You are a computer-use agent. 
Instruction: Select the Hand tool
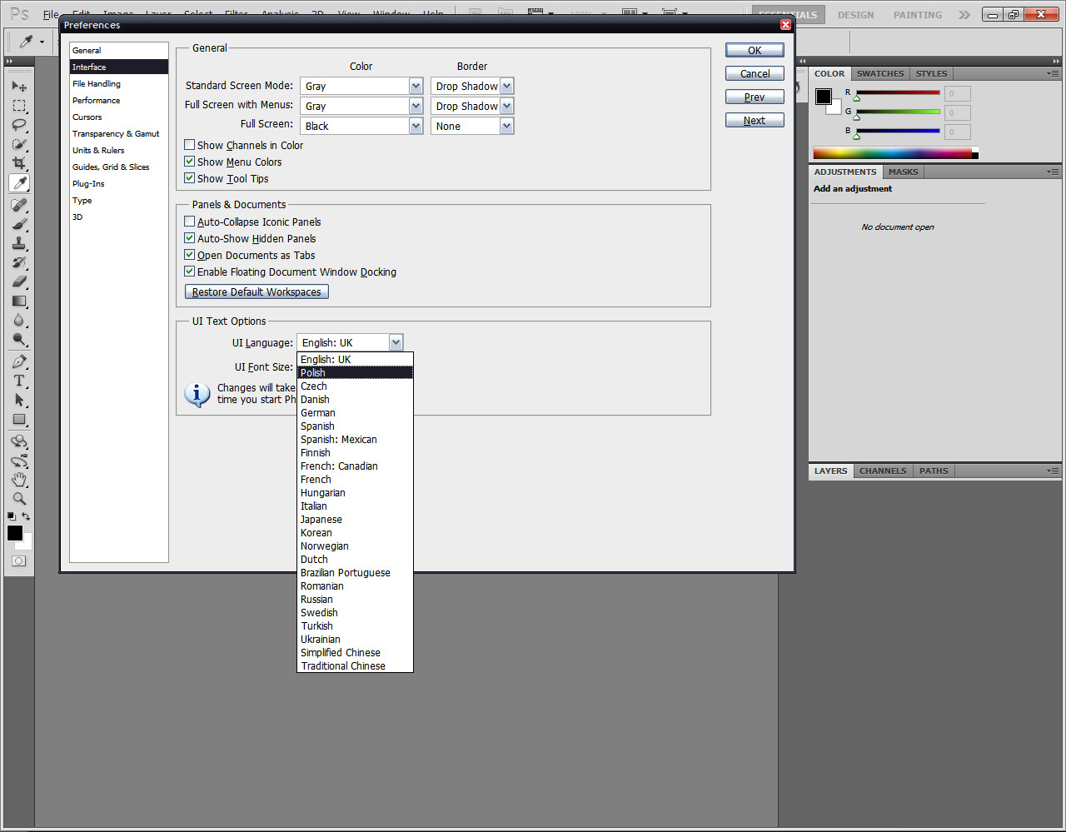[x=19, y=480]
